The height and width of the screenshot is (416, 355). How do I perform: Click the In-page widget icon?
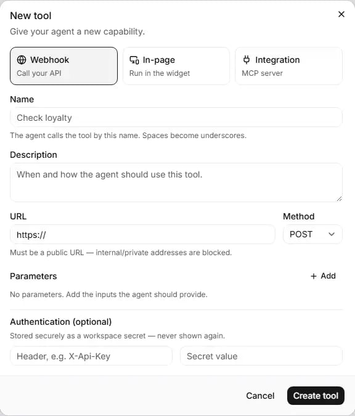tap(134, 60)
